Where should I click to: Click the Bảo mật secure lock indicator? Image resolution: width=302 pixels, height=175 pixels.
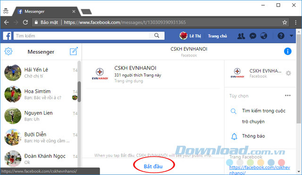pos(46,23)
